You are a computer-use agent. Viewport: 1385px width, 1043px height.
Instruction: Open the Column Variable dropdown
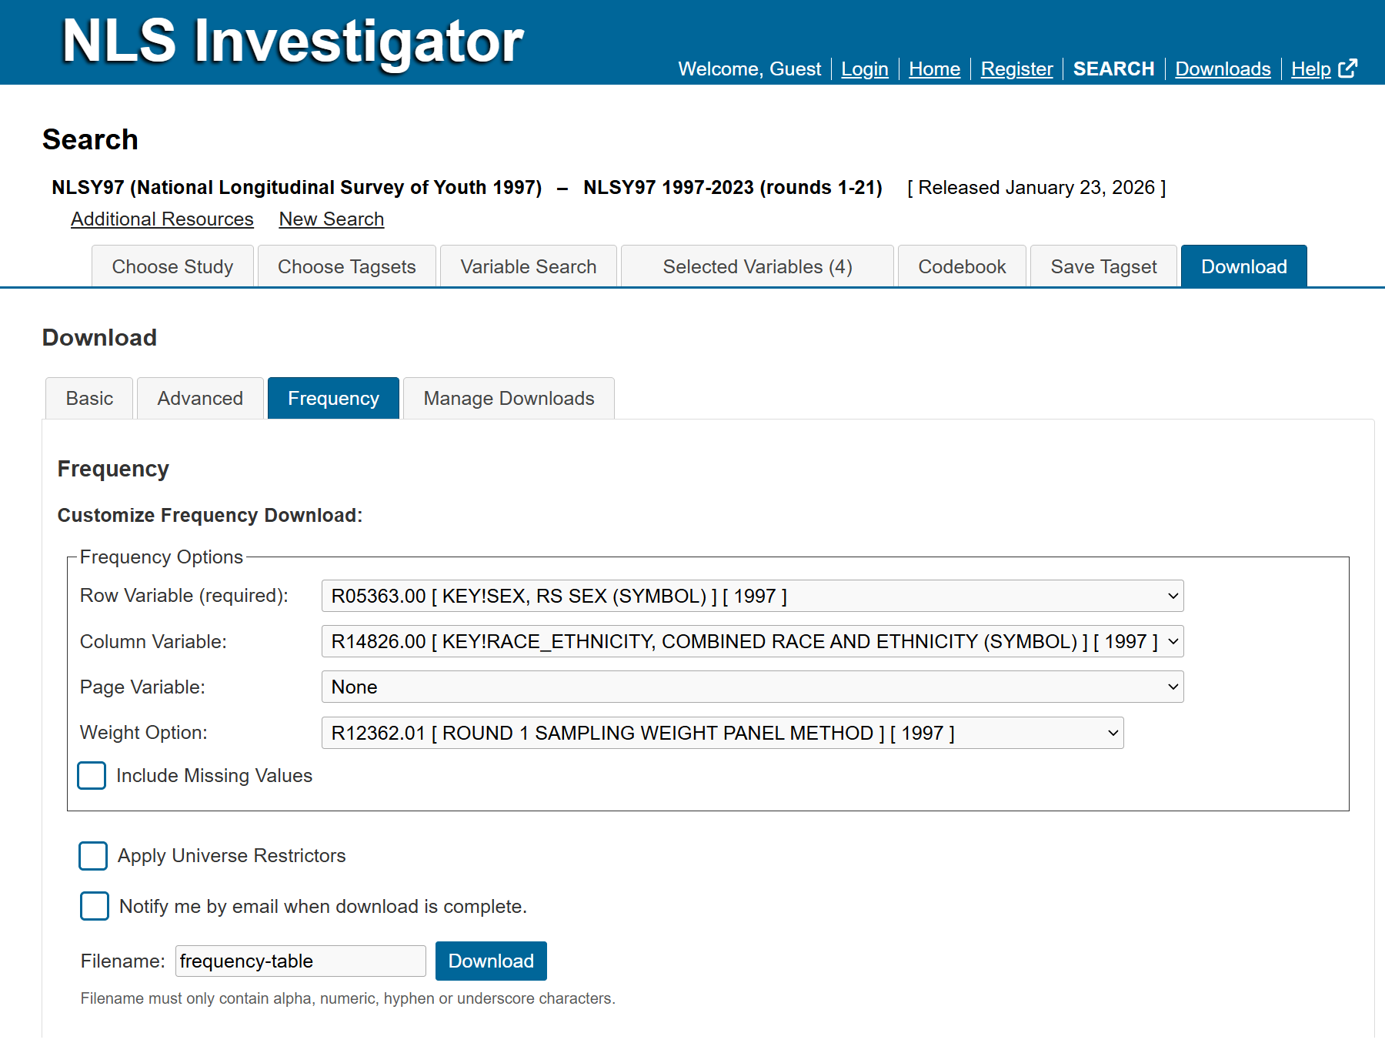coord(753,641)
